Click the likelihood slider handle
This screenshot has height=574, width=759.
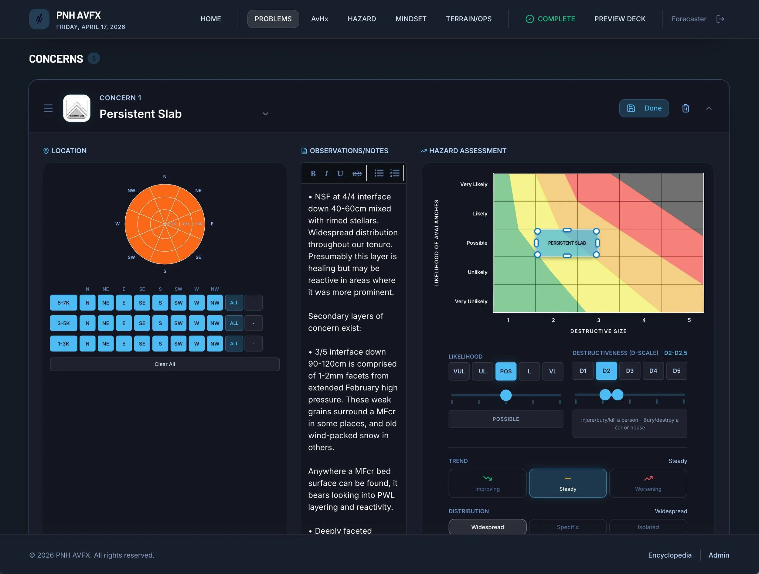(506, 395)
